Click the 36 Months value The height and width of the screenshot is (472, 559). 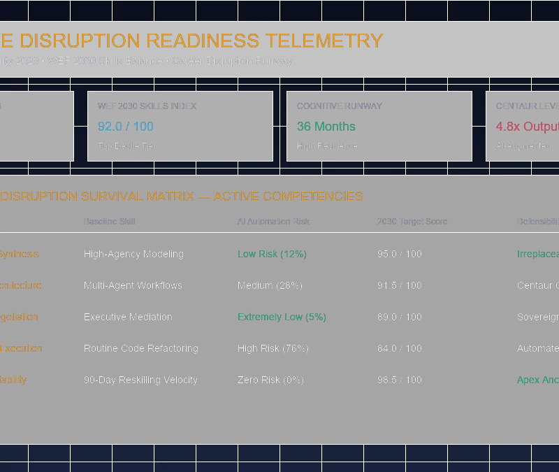(326, 127)
